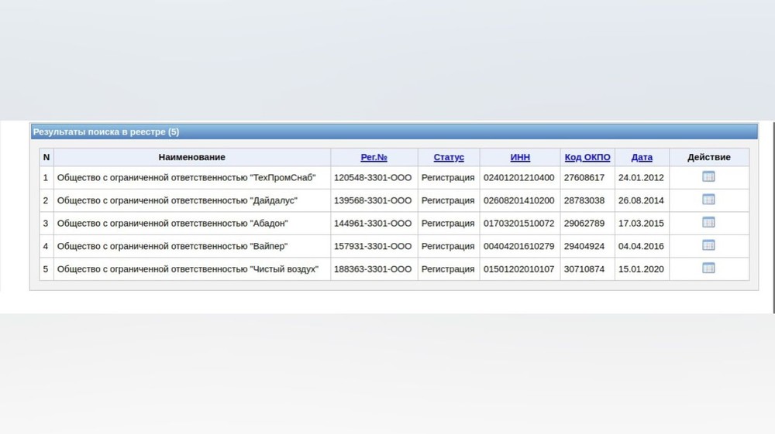Open details icon for "Абадон" row
775x434 pixels.
708,223
